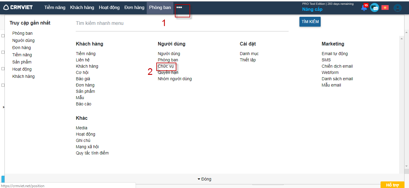Select the Phòng ban tab in navbar
This screenshot has width=409, height=188.
click(x=160, y=7)
